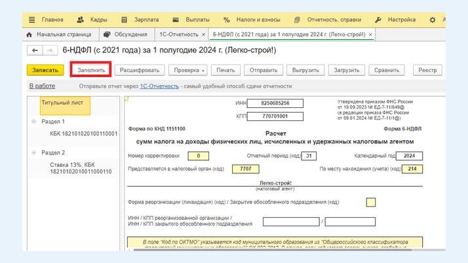Click the КПП реорганизованной организации field

350,222
